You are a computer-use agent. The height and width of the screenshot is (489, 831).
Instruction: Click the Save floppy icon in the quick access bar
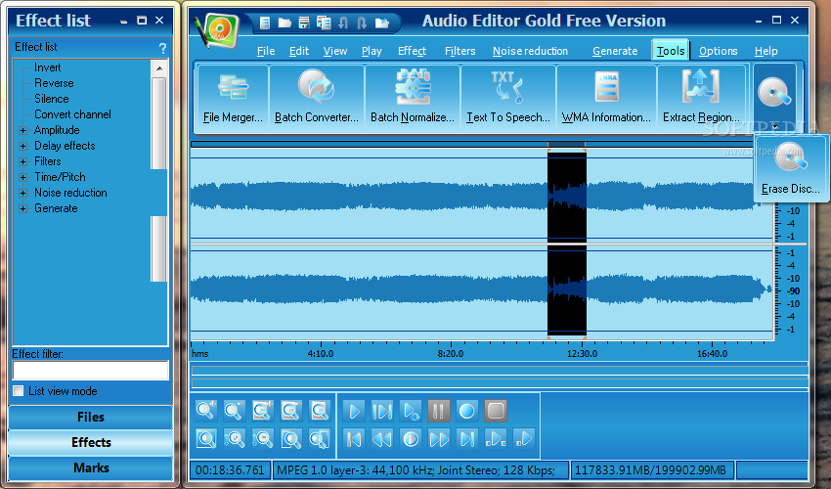(304, 22)
